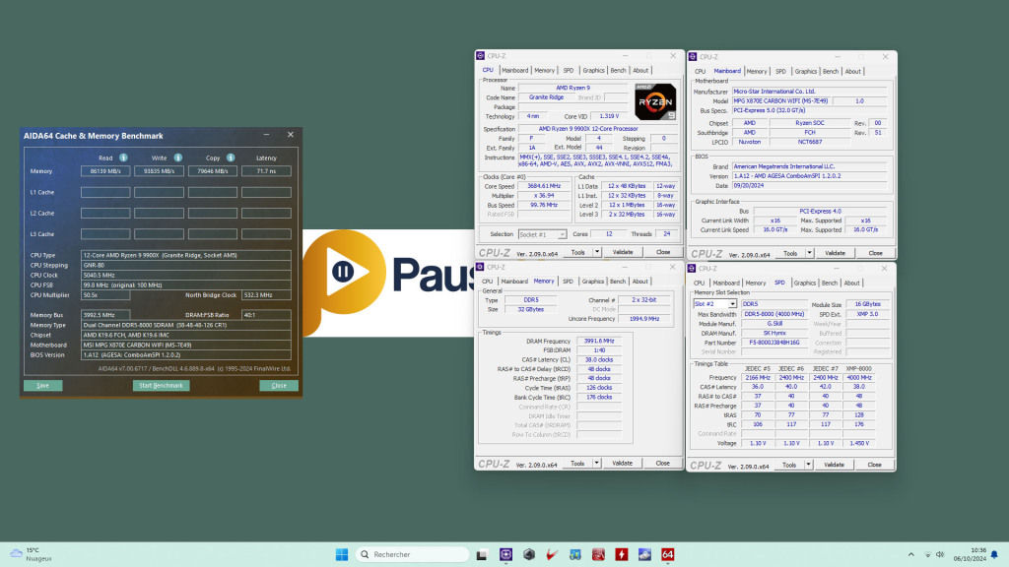The image size is (1009, 567).
Task: Click the Latency info icon in AIDA64 benchmark
Action: pos(266,158)
